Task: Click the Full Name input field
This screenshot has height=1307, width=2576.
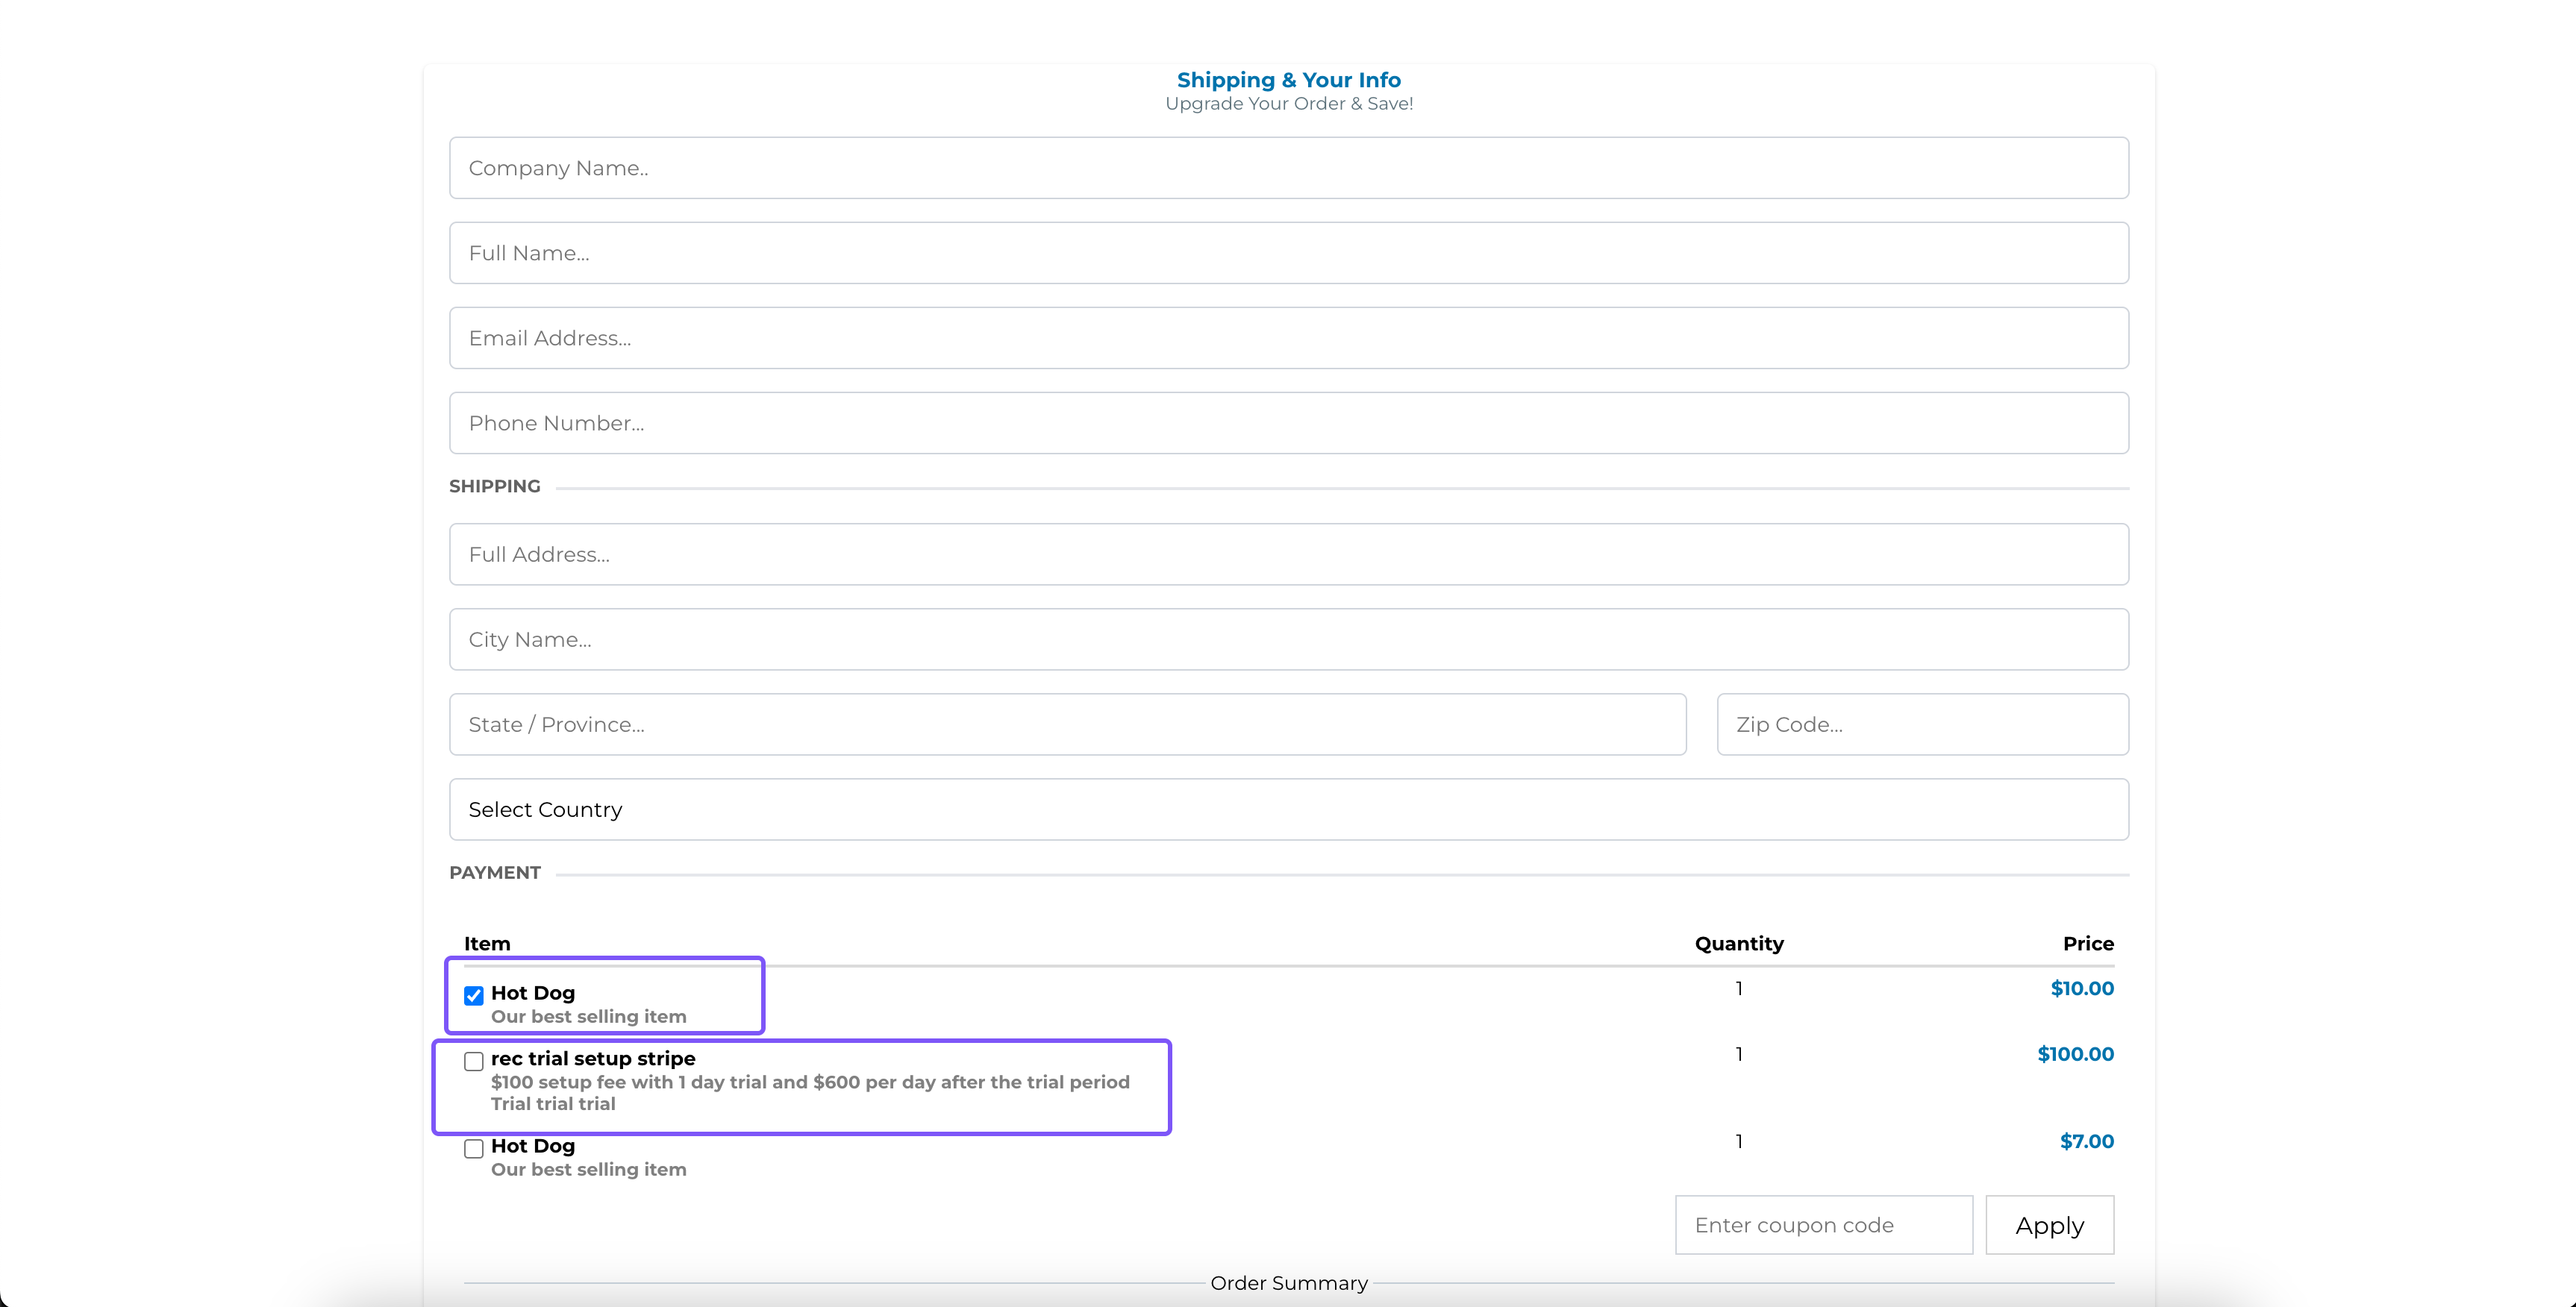Action: click(1288, 253)
